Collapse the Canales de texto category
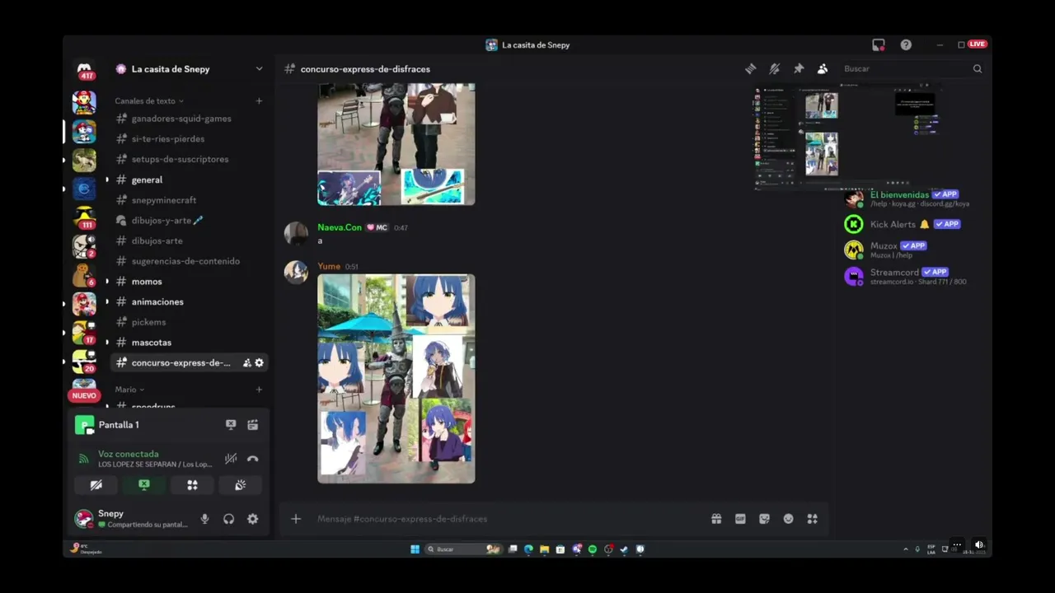The image size is (1055, 593). [x=148, y=100]
